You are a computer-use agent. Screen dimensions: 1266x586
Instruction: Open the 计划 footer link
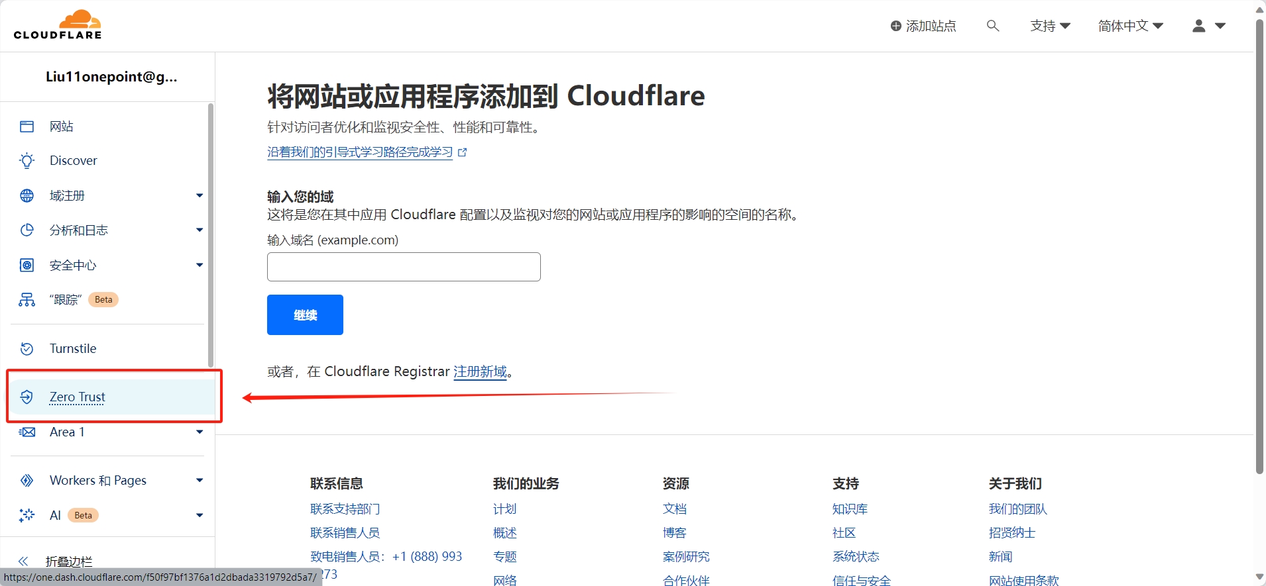click(504, 509)
